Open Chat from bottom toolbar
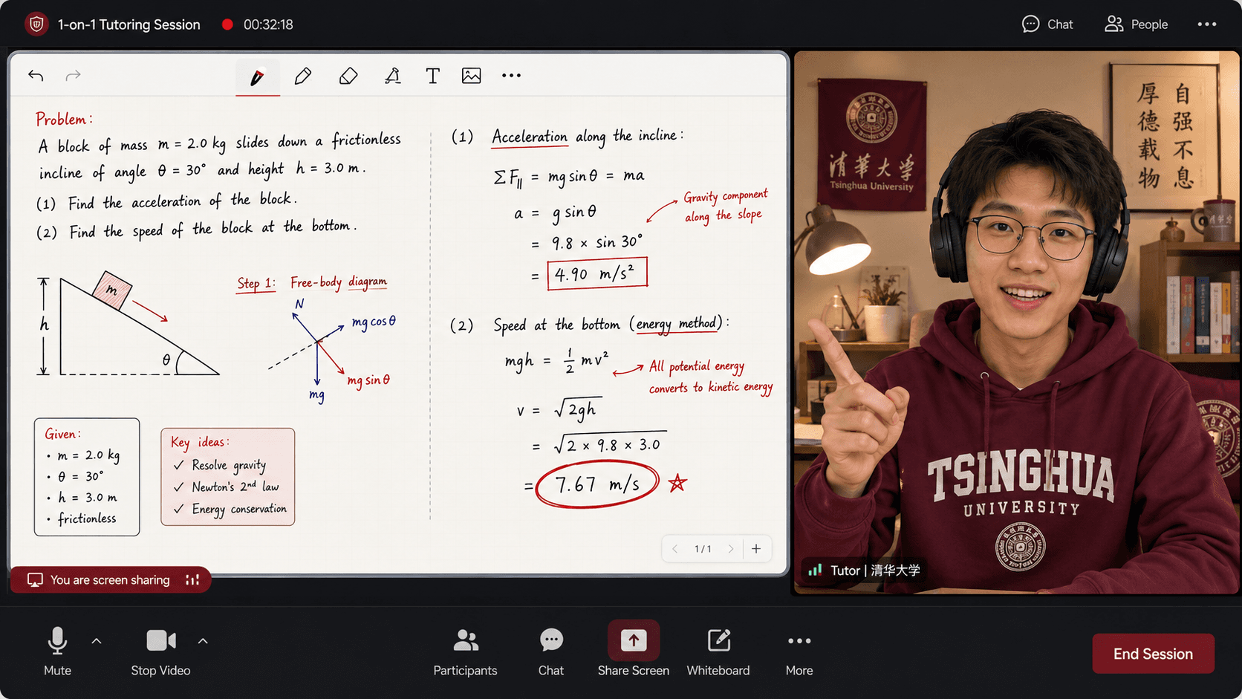This screenshot has height=699, width=1242. pyautogui.click(x=551, y=651)
